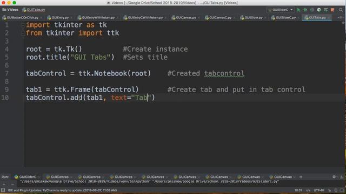This screenshot has height=194, width=346.
Task: Click the up arrow in Run panel sidebar
Action: (x=4, y=184)
